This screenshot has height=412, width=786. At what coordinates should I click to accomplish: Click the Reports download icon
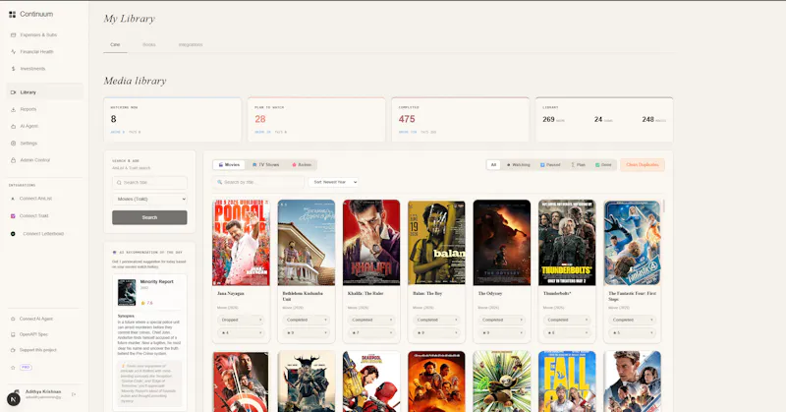coord(13,109)
